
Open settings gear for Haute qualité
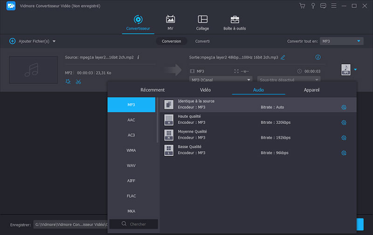tap(344, 123)
